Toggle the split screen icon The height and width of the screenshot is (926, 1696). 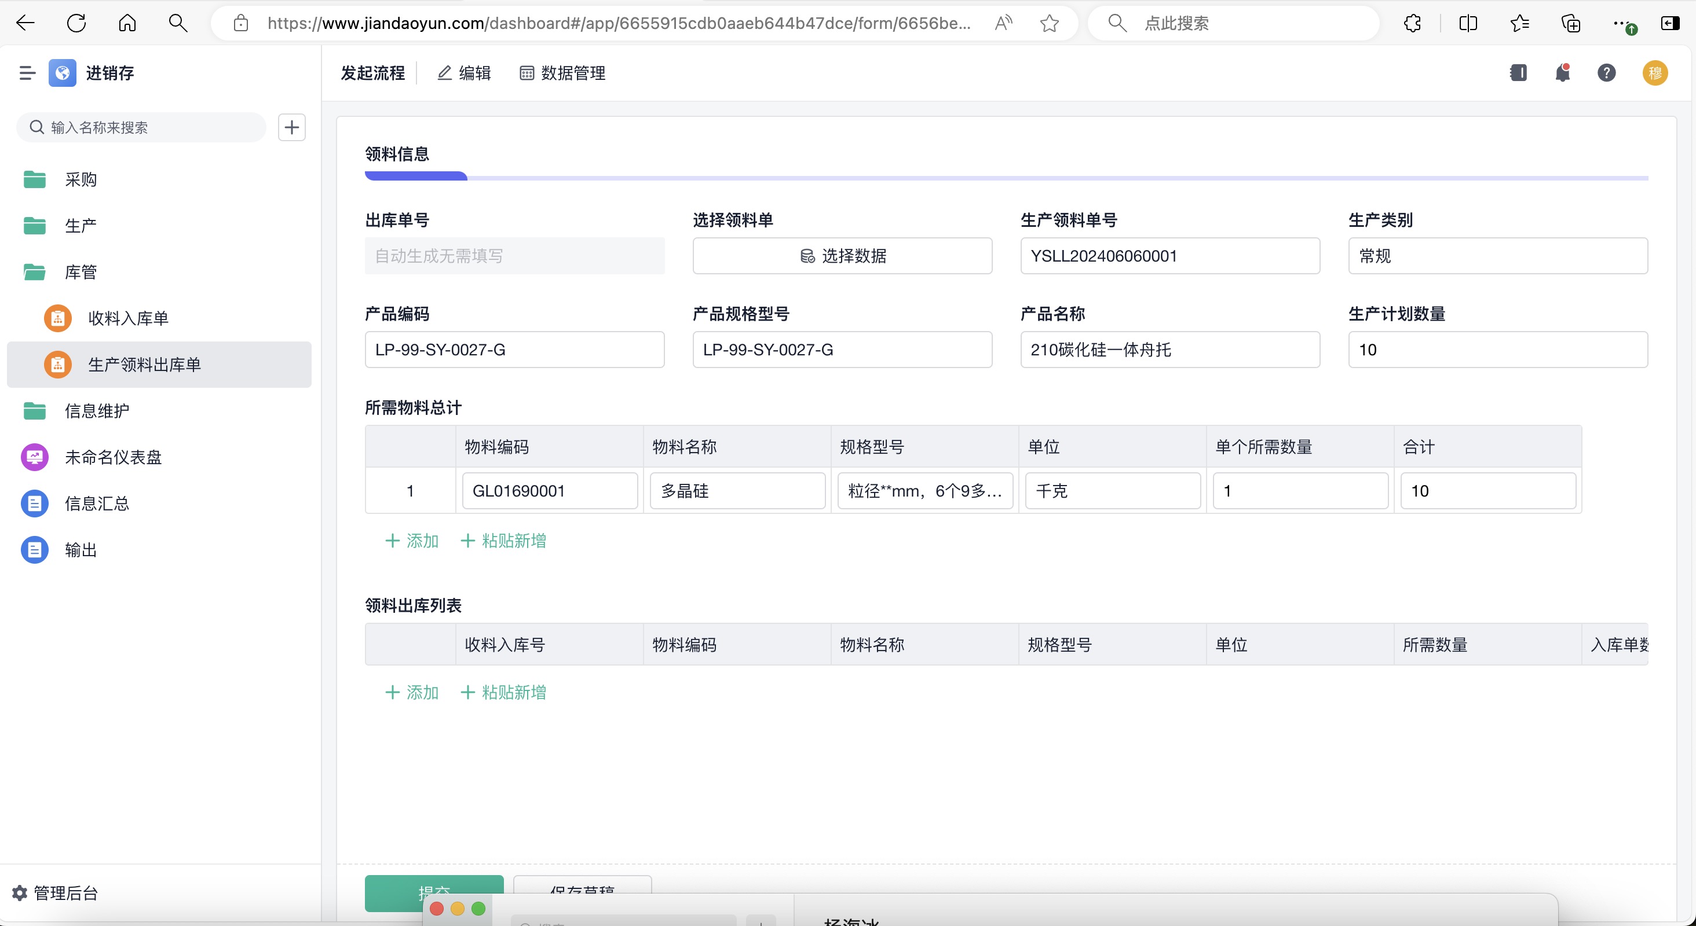(x=1468, y=24)
